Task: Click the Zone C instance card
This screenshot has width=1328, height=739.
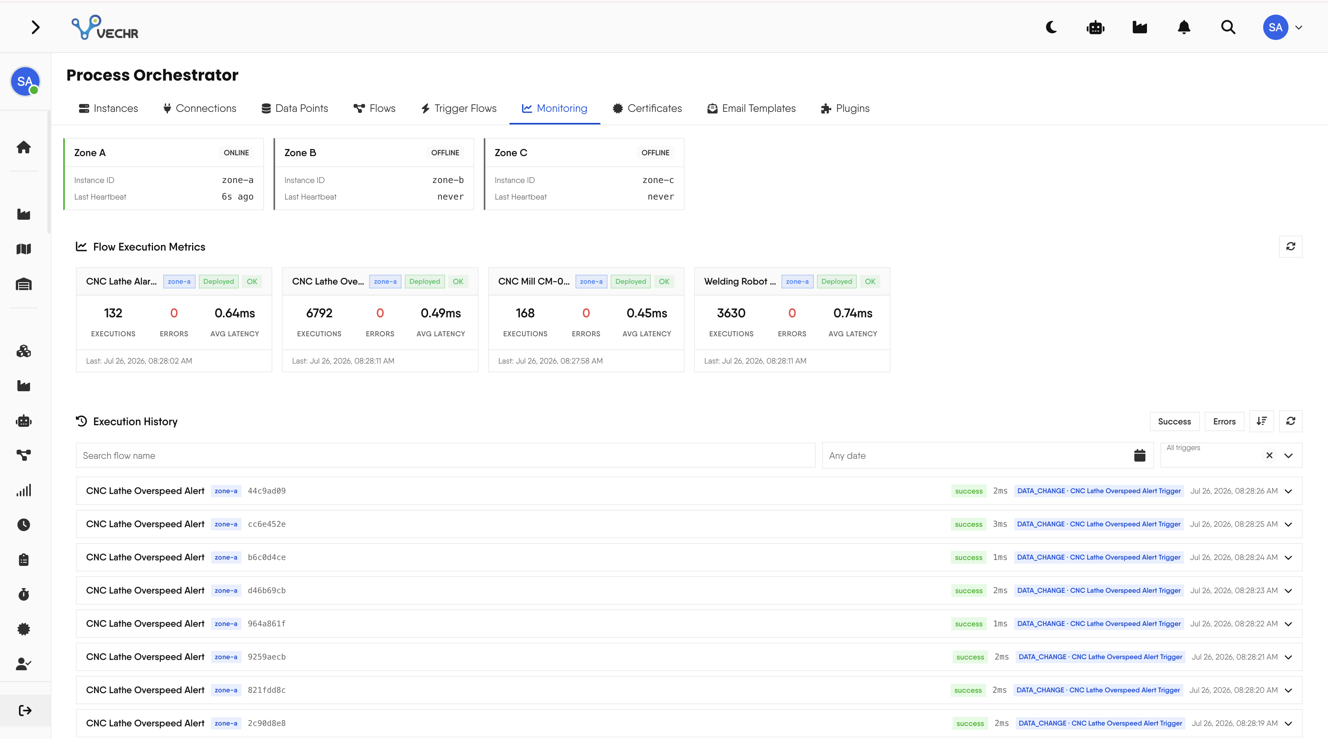Action: click(x=584, y=174)
